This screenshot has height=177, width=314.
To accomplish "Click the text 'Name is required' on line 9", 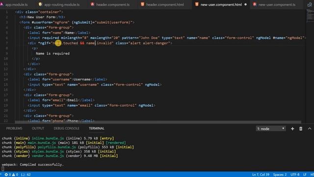I will click(52, 54).
